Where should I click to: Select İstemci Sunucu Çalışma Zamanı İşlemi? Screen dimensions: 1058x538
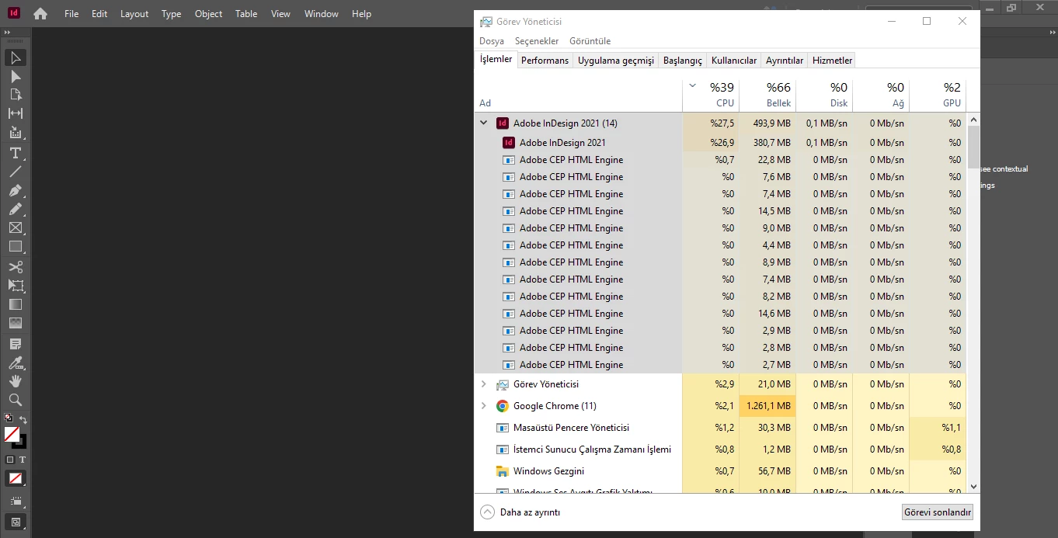point(720,449)
